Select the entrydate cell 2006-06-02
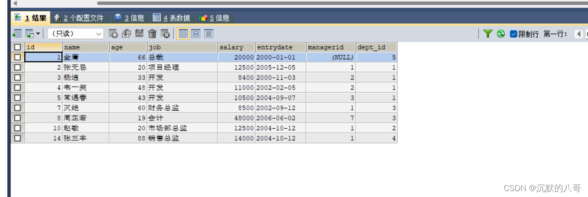 coord(281,118)
